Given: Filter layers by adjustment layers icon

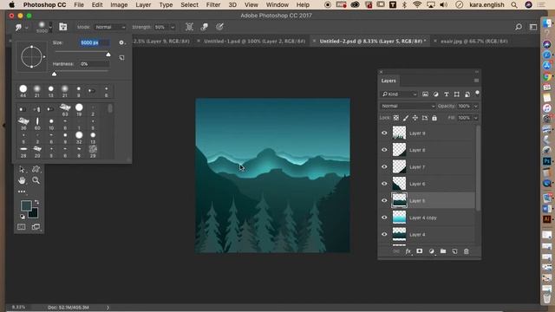Looking at the screenshot, I should click(x=435, y=94).
